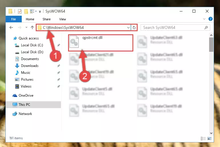Open the Recent locations dropdown

tap(26, 27)
